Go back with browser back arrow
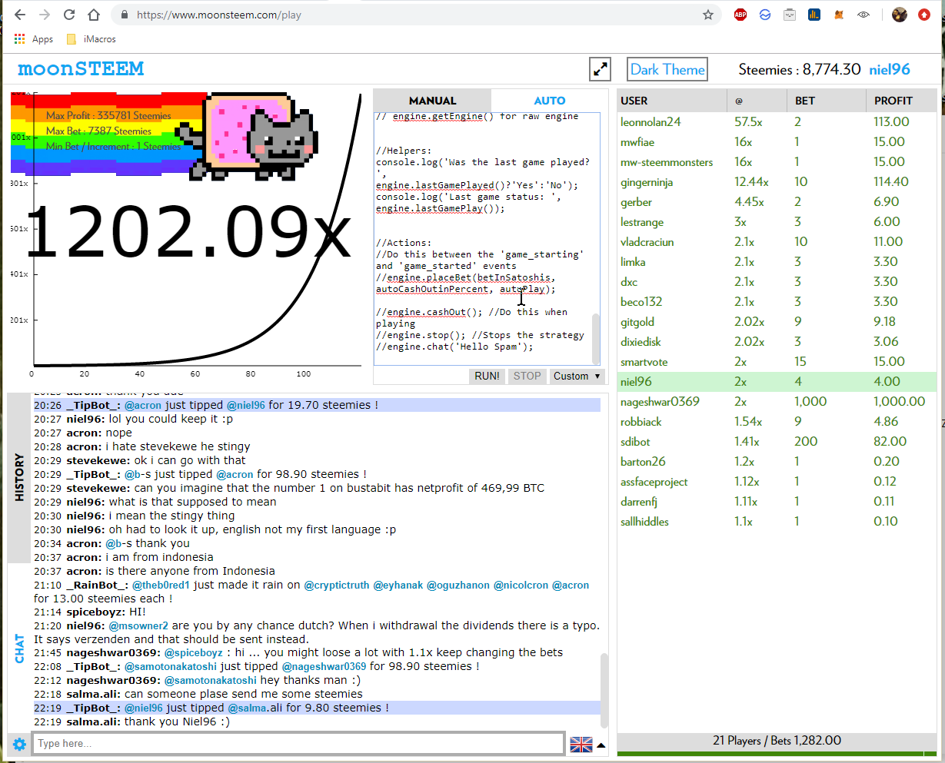945x763 pixels. pyautogui.click(x=20, y=15)
